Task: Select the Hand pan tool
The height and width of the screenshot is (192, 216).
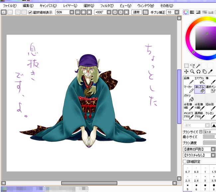Action: [x=204, y=72]
